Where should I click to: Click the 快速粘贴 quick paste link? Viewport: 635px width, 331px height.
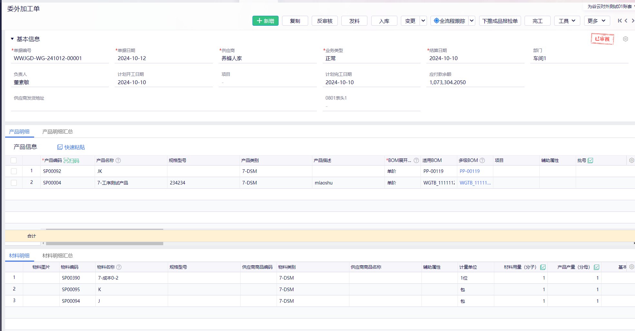click(71, 147)
